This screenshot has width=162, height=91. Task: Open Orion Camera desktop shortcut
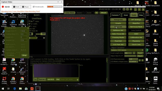point(155,80)
